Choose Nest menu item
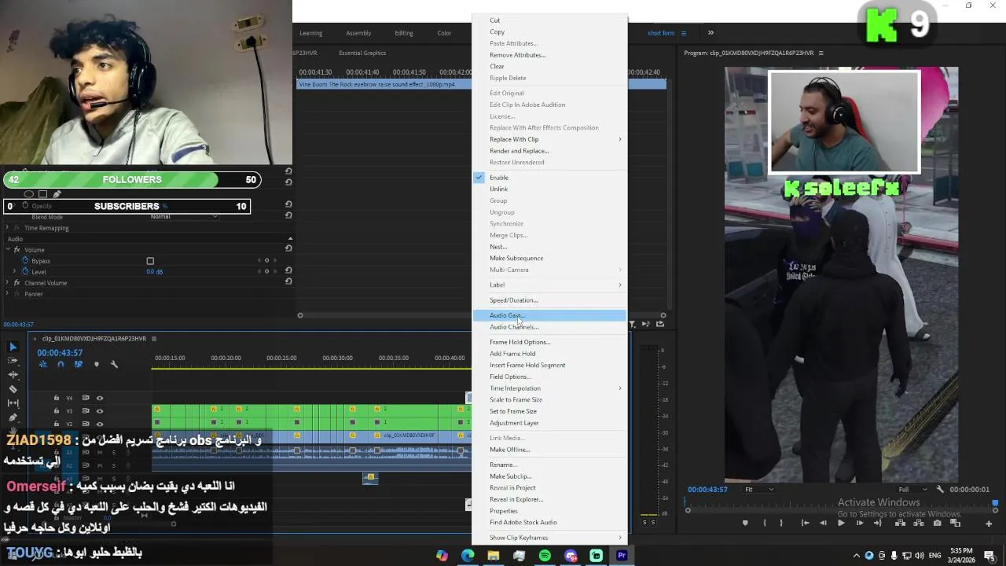This screenshot has width=1006, height=566. click(x=549, y=247)
